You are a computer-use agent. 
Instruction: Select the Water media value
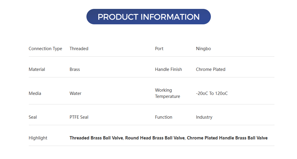(75, 93)
